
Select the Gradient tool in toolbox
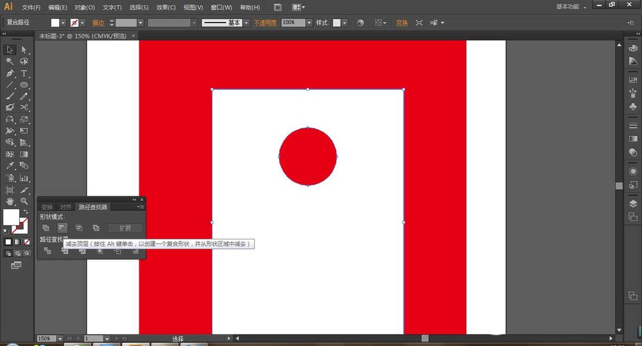pos(24,154)
